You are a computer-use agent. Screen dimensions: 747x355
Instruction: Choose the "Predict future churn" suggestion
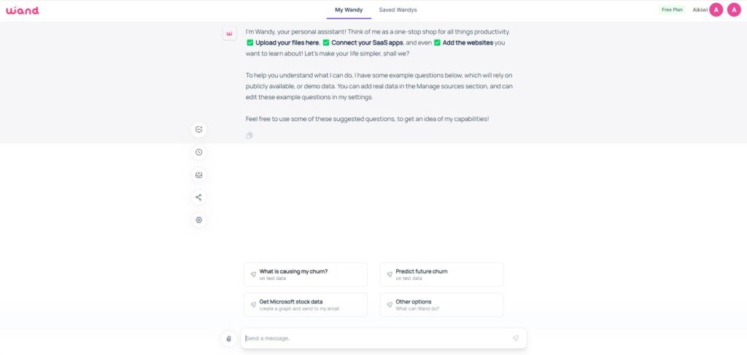441,275
